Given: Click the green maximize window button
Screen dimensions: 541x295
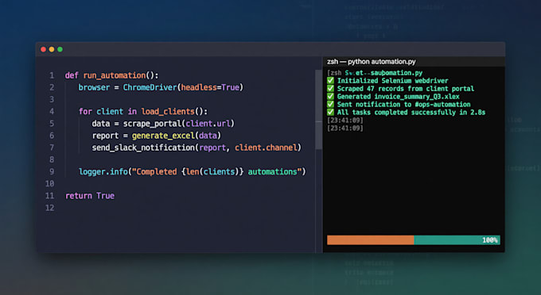Looking at the screenshot, I should [60, 49].
